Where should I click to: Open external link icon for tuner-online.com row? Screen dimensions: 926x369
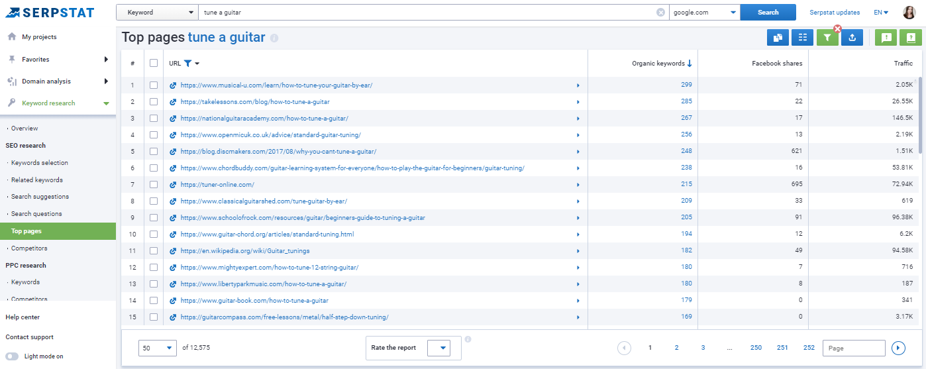(173, 185)
